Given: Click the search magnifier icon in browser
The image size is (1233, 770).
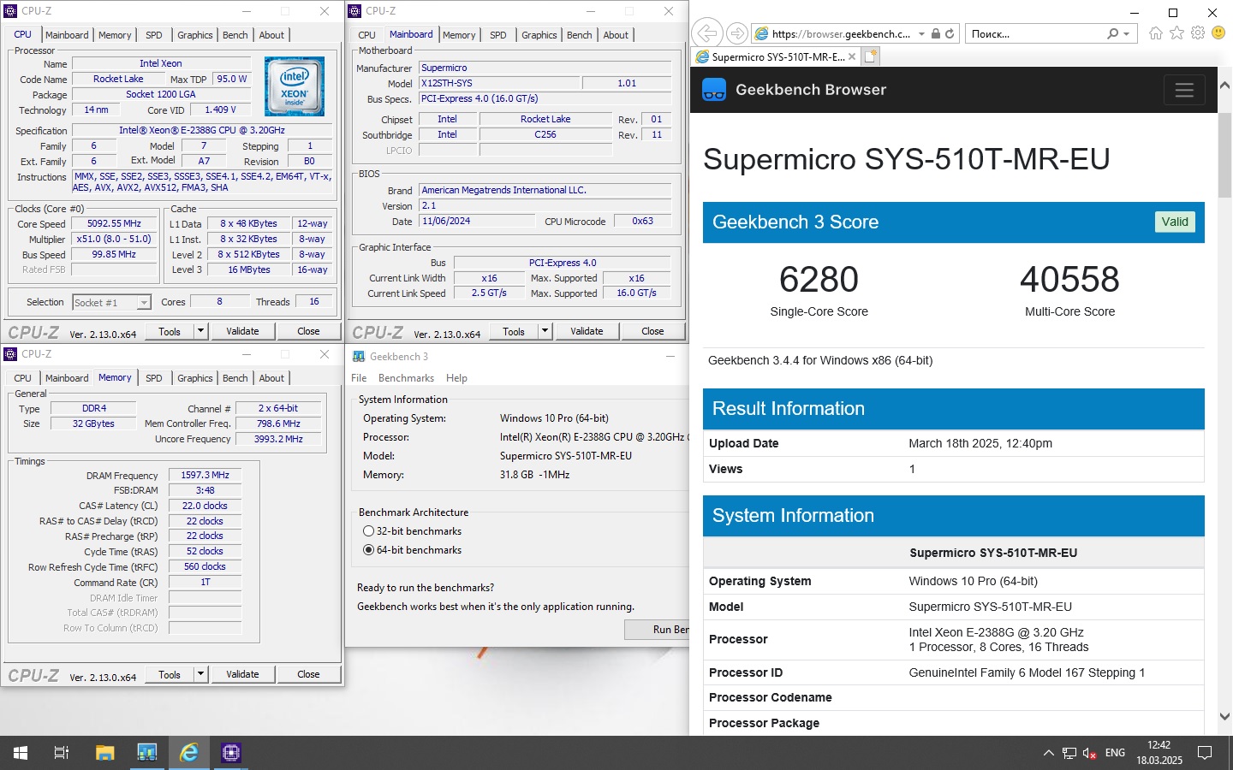Looking at the screenshot, I should coord(1112,33).
